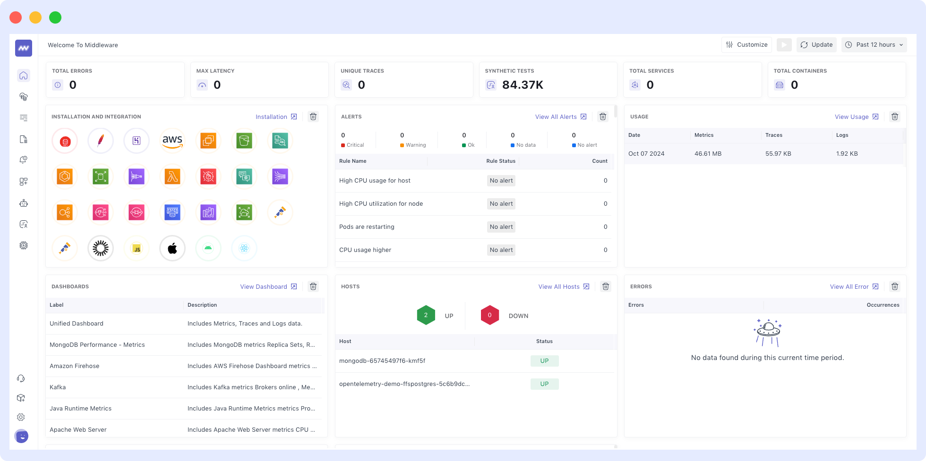The width and height of the screenshot is (926, 461).
Task: Select the Apple platform integration
Action: pos(172,248)
